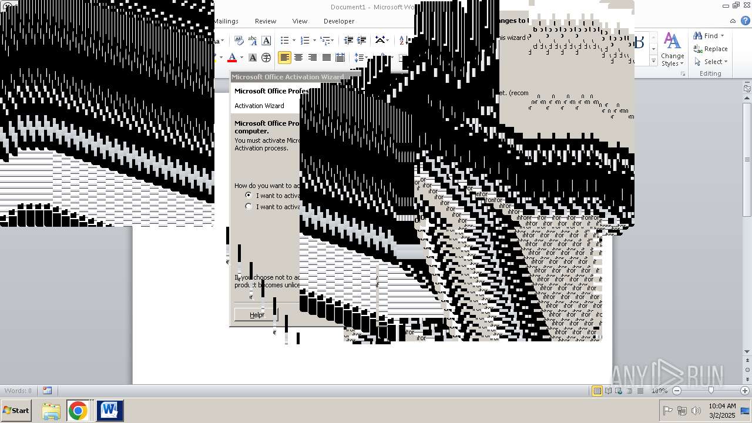
Task: Click the Multilevel List icon
Action: [x=324, y=41]
